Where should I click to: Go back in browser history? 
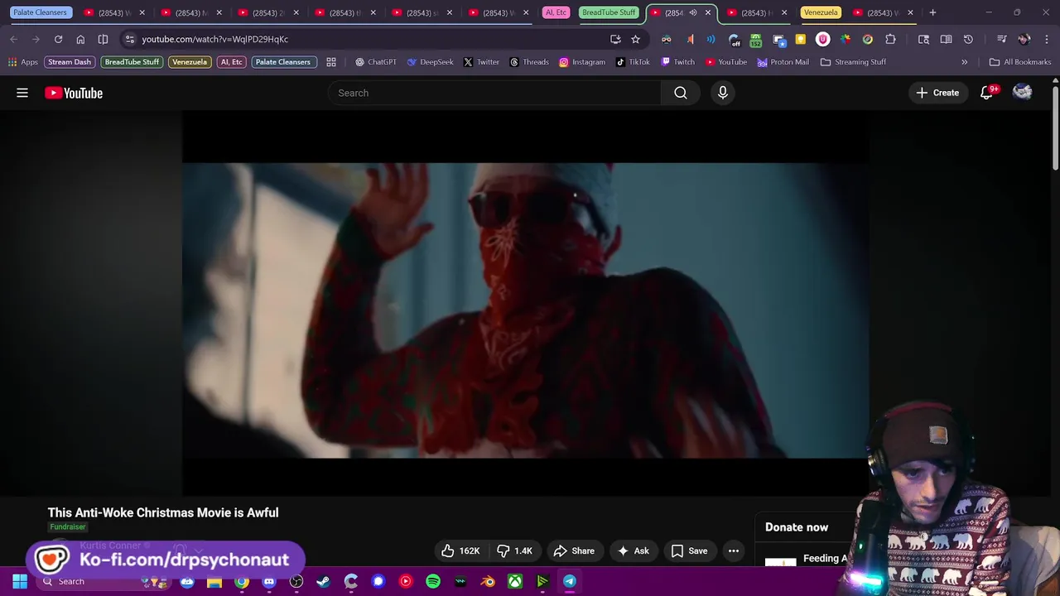pyautogui.click(x=13, y=39)
